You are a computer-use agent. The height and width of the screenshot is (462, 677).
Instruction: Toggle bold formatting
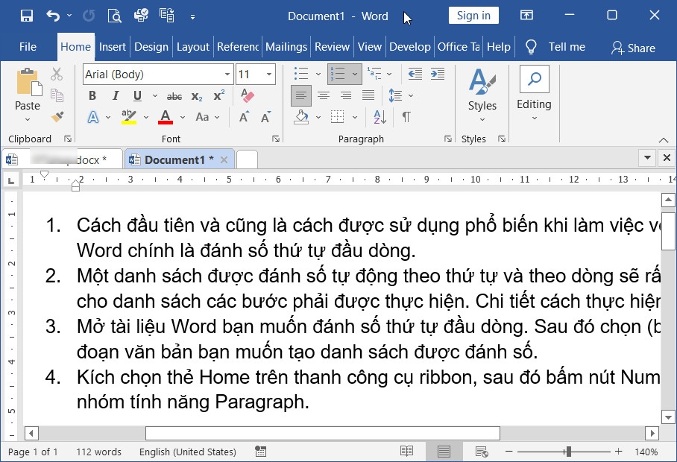tap(92, 95)
